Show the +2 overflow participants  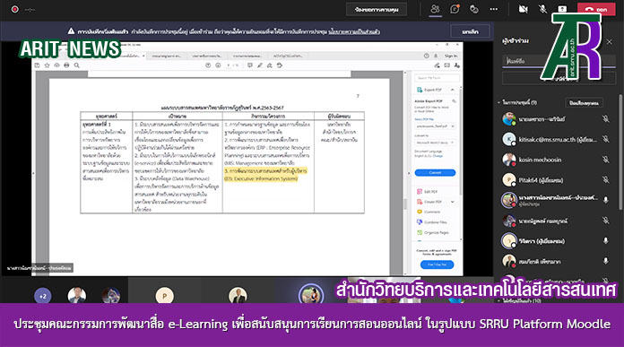(x=42, y=296)
